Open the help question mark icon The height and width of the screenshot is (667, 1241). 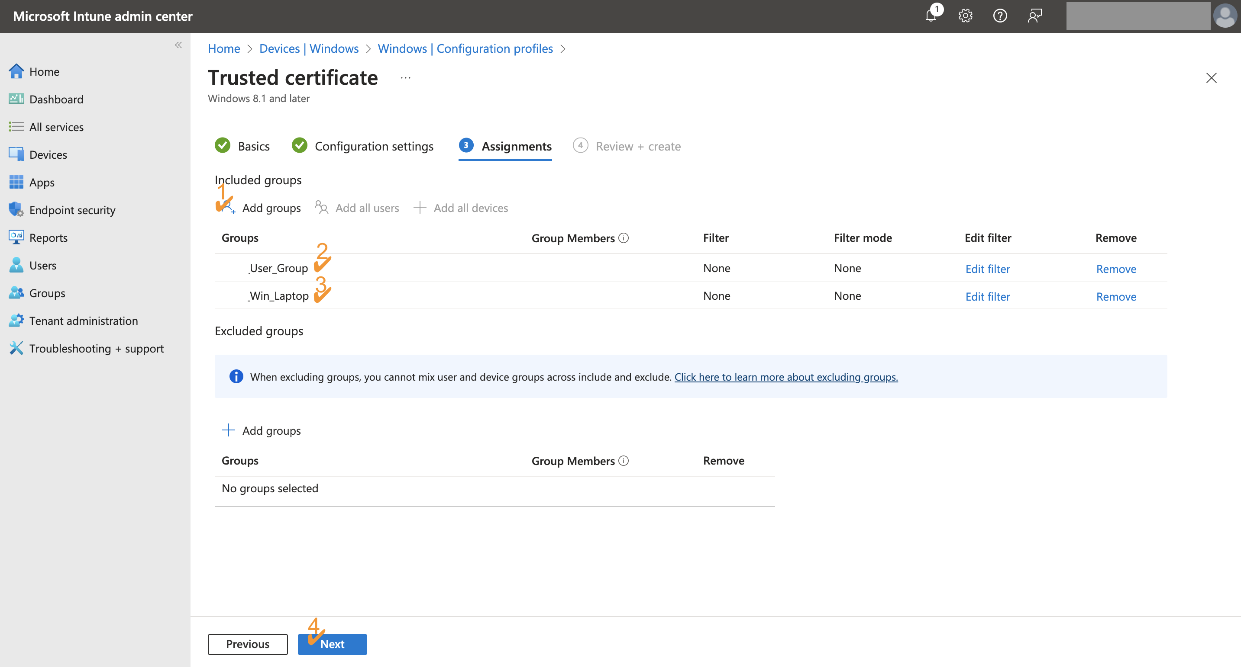coord(1000,16)
